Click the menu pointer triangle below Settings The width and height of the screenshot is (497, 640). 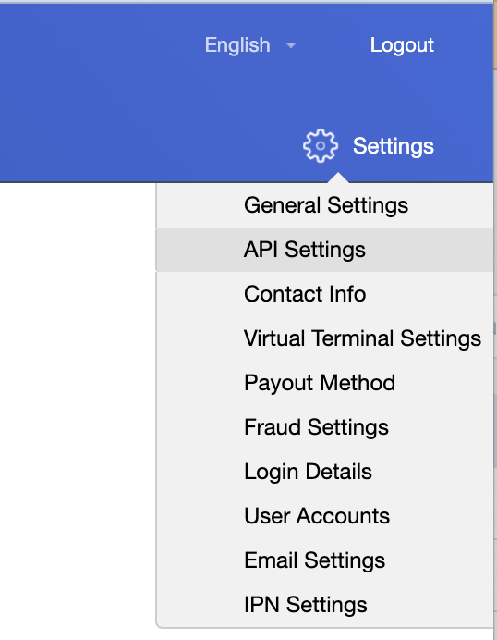coord(337,178)
